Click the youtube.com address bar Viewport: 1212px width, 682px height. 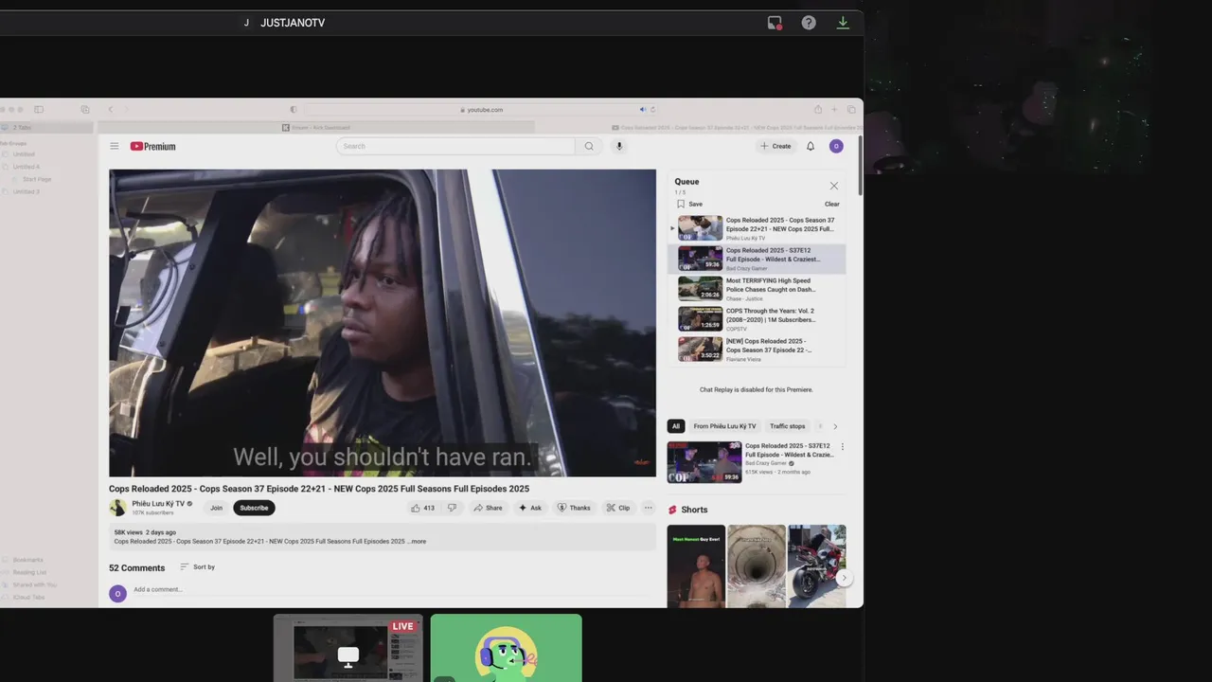coord(482,110)
